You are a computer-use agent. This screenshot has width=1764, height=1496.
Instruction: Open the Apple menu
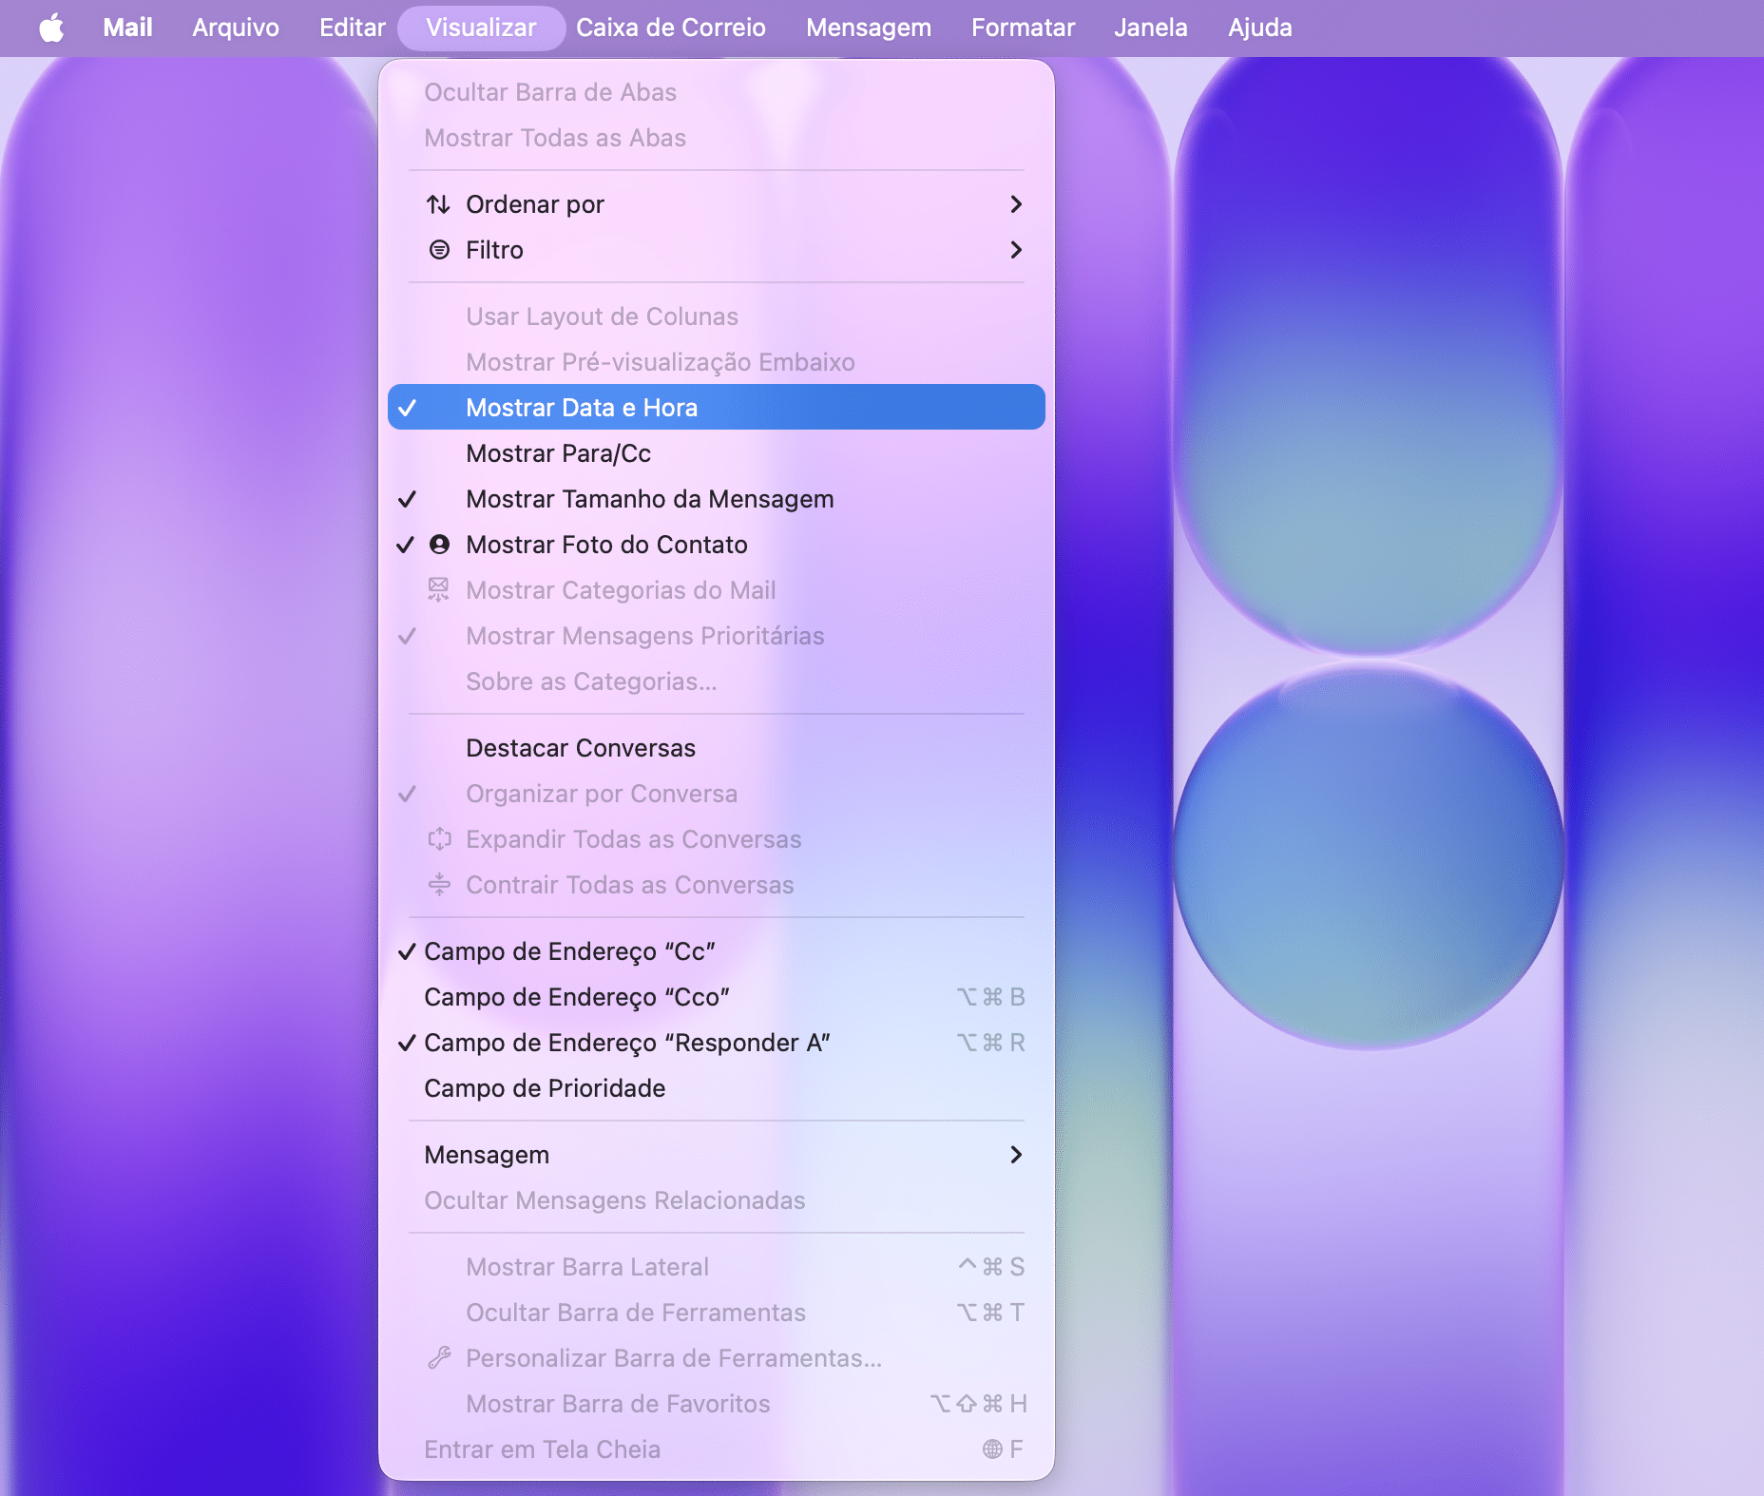coord(51,28)
